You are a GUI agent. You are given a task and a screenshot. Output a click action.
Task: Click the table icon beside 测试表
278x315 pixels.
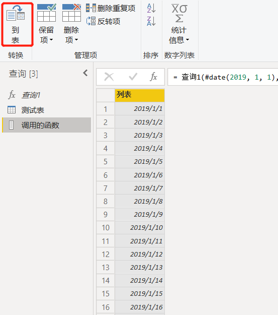point(12,110)
